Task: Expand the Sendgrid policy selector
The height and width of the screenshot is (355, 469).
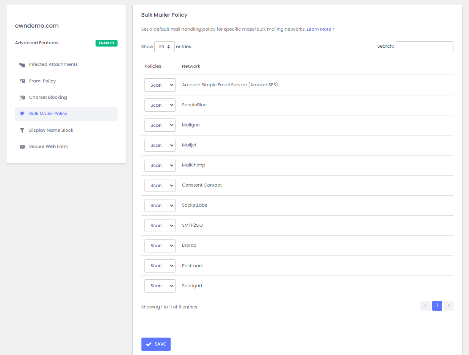Action: 160,286
